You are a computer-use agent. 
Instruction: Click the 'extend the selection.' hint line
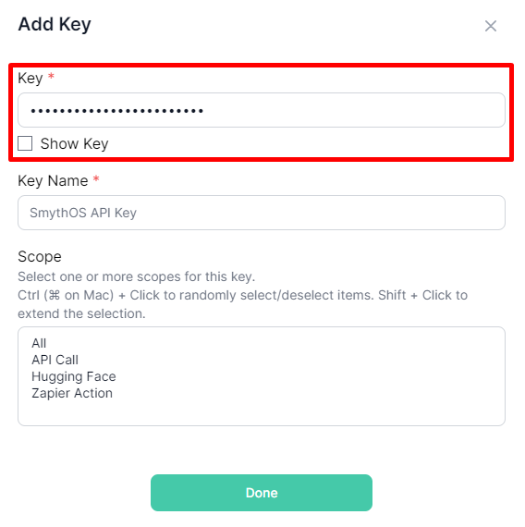pyautogui.click(x=81, y=314)
